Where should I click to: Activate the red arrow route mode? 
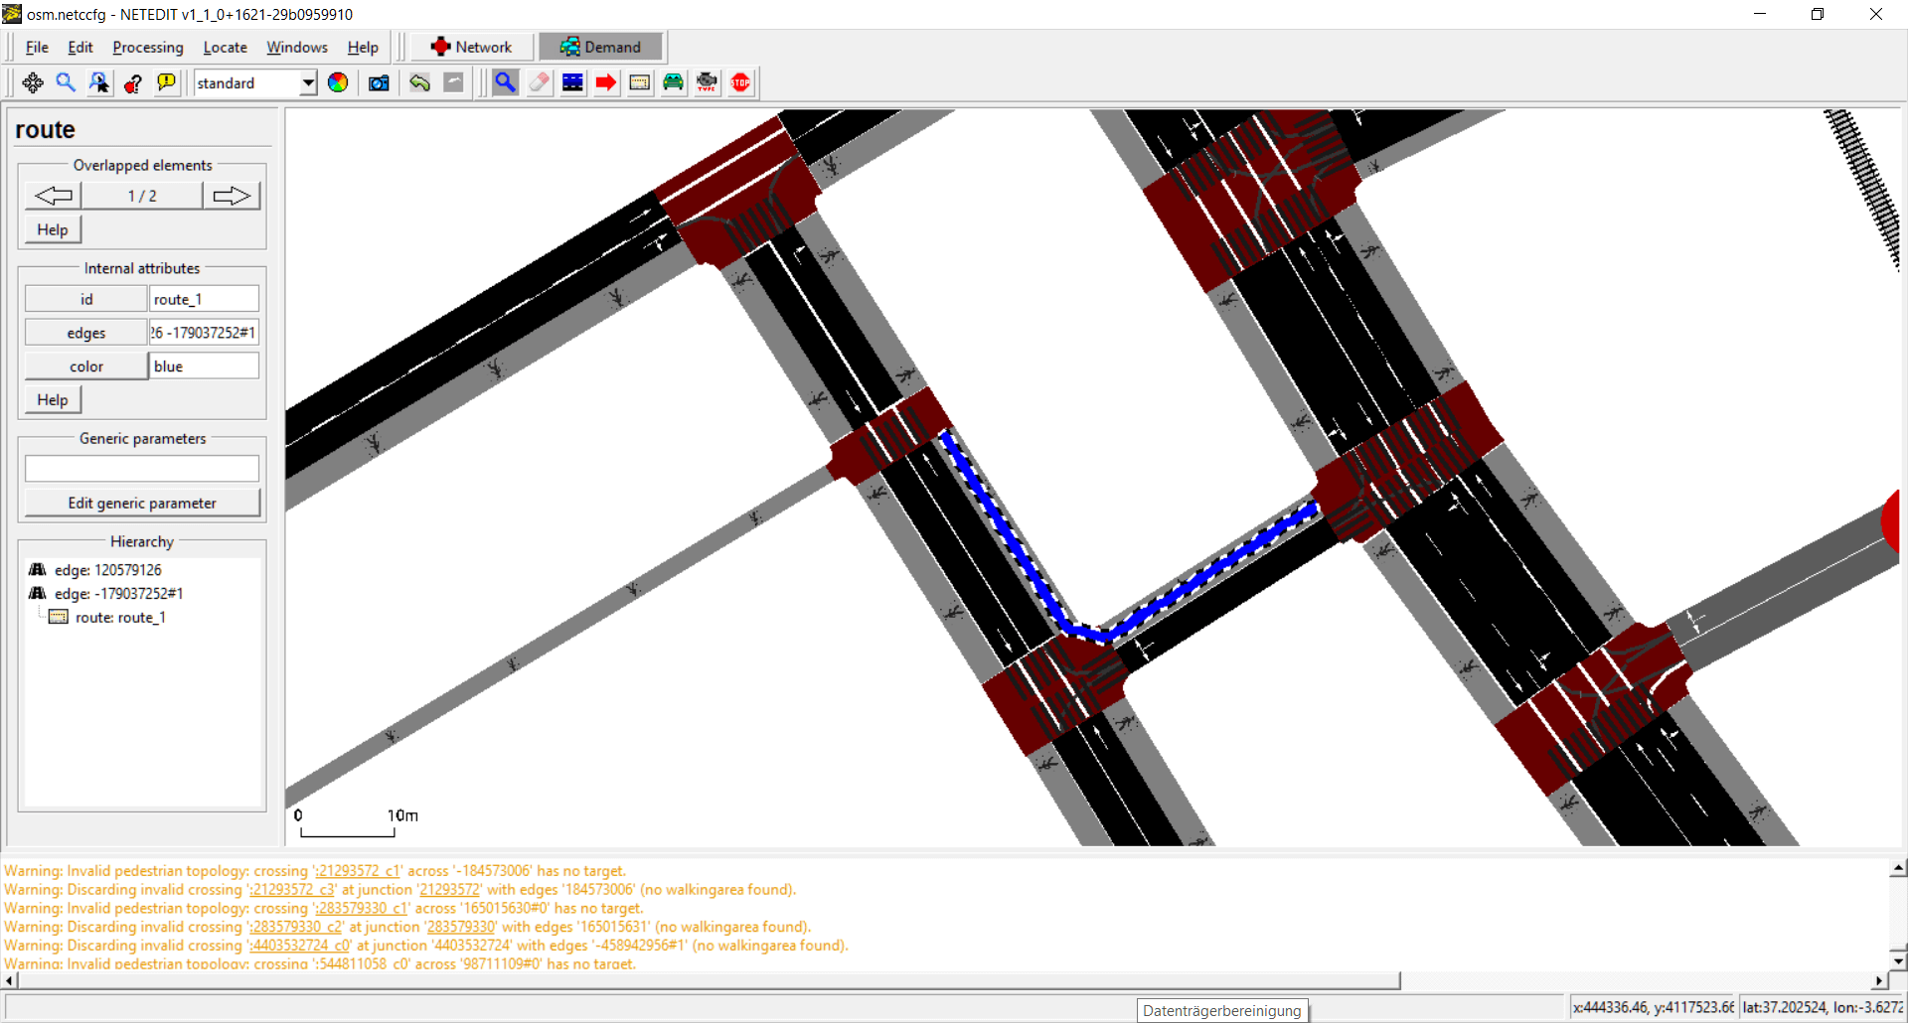point(606,83)
